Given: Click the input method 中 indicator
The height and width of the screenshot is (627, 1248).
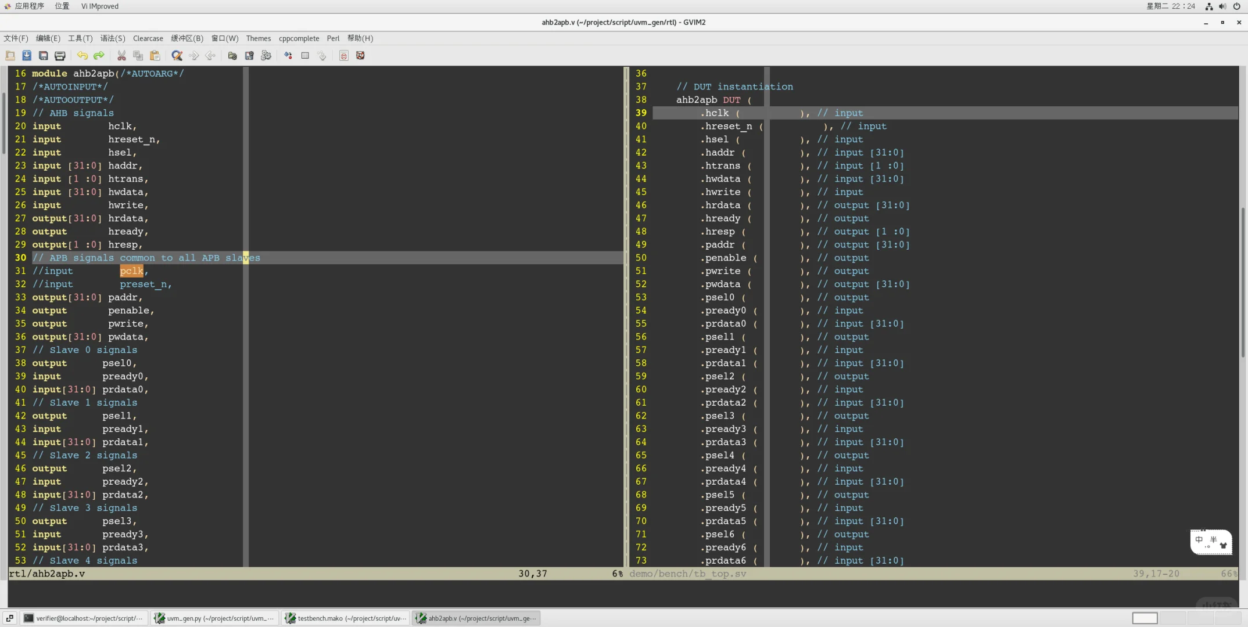Looking at the screenshot, I should pyautogui.click(x=1199, y=540).
